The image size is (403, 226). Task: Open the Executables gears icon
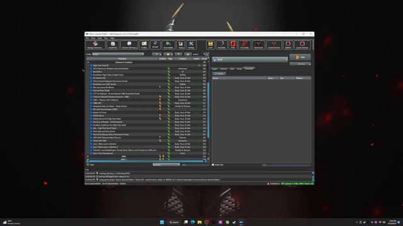click(x=168, y=45)
